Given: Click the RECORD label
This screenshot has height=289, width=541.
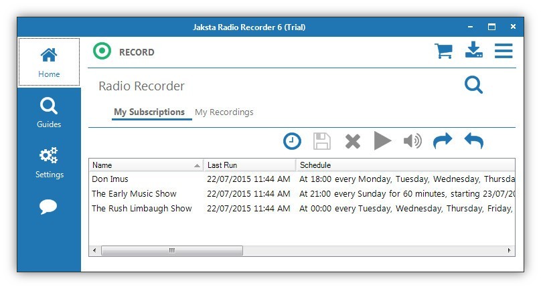Looking at the screenshot, I should [x=137, y=52].
